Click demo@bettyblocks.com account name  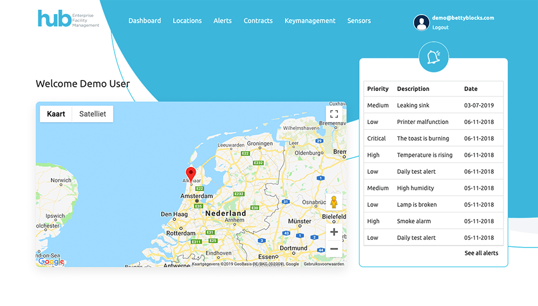coord(463,18)
